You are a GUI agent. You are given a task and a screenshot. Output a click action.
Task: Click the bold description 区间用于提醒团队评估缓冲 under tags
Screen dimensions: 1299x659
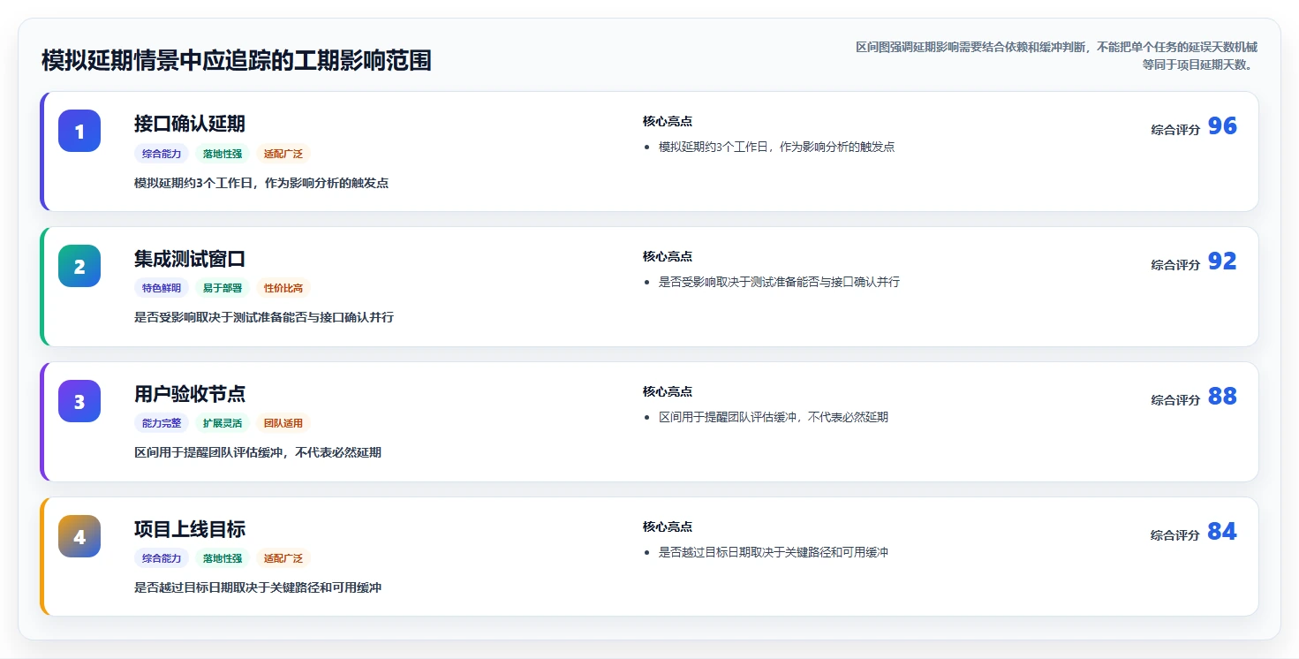pos(258,452)
